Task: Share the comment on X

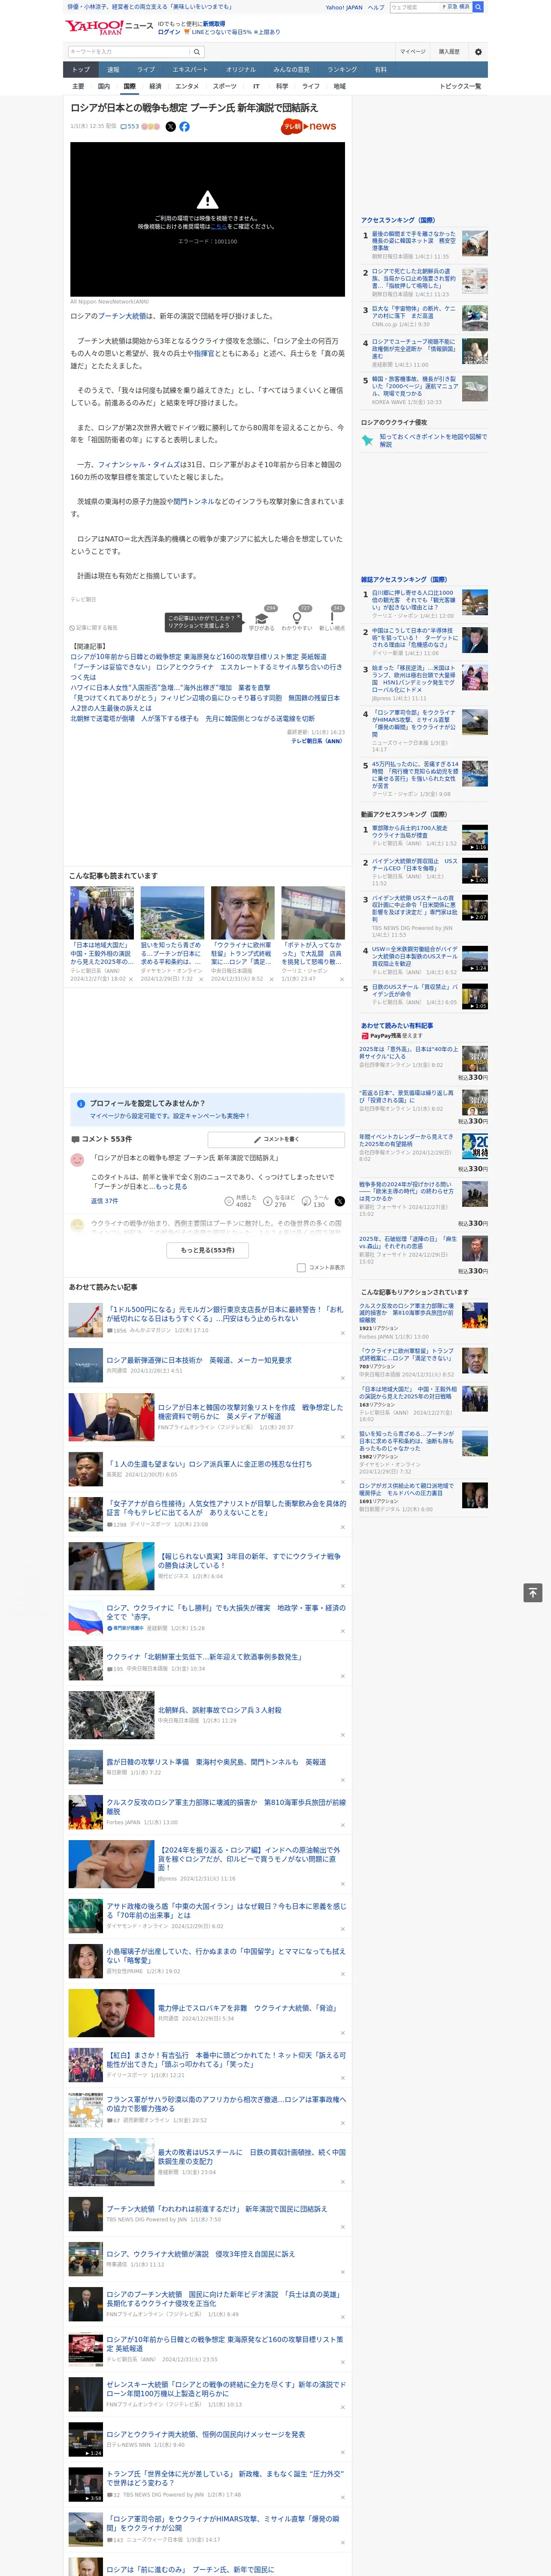Action: [x=339, y=1201]
